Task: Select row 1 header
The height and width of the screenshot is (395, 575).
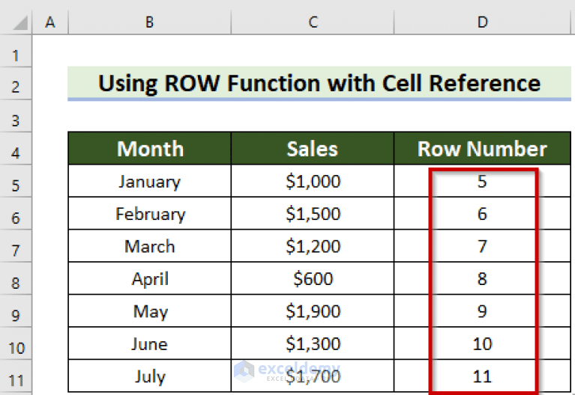Action: [x=16, y=52]
